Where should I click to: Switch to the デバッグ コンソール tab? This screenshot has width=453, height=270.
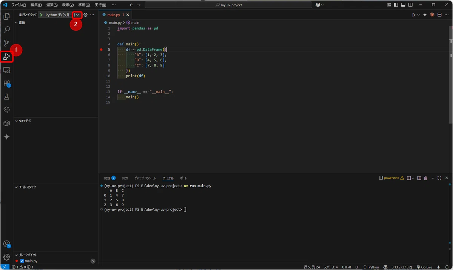[x=145, y=178]
